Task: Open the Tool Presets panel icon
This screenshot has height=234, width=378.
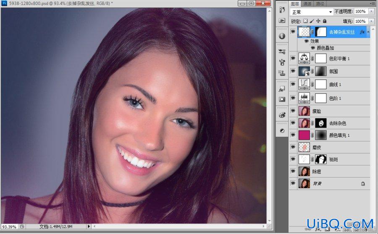Action: (x=282, y=51)
